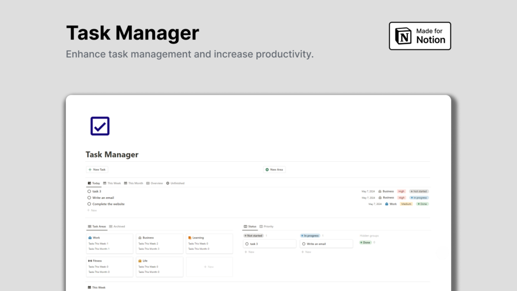The height and width of the screenshot is (291, 517).
Task: Click the blue checkmark page icon
Action: pyautogui.click(x=100, y=126)
